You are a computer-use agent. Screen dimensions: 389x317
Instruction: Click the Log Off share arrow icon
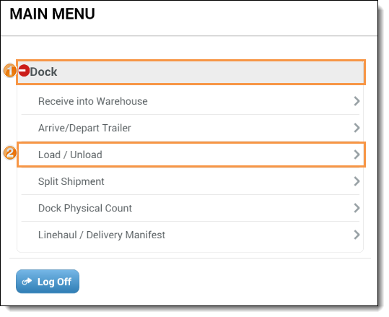click(x=27, y=282)
